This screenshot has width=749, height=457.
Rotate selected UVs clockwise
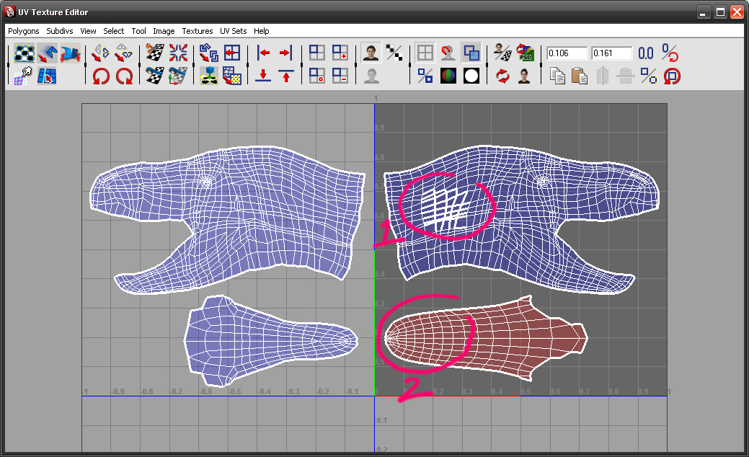(x=125, y=75)
